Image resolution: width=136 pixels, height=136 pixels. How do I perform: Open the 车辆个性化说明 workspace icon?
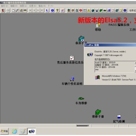point(72,81)
